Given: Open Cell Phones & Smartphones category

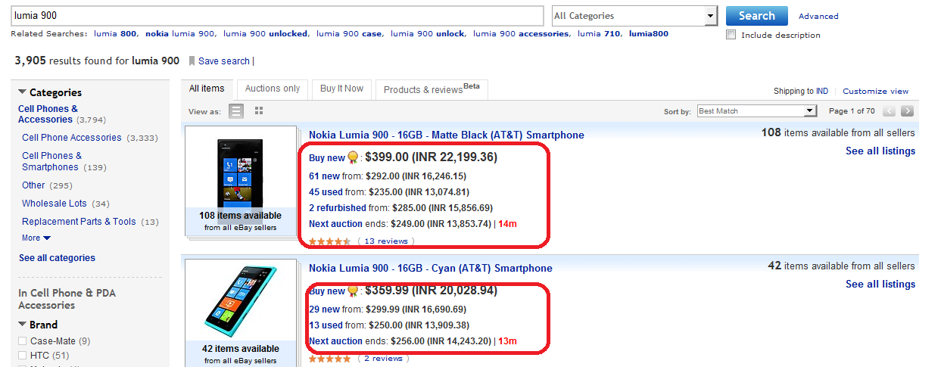Looking at the screenshot, I should [52, 161].
